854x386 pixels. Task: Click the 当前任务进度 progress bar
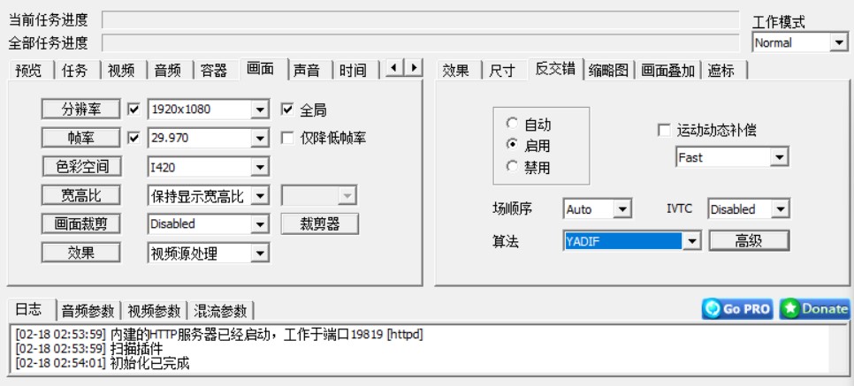pyautogui.click(x=420, y=19)
